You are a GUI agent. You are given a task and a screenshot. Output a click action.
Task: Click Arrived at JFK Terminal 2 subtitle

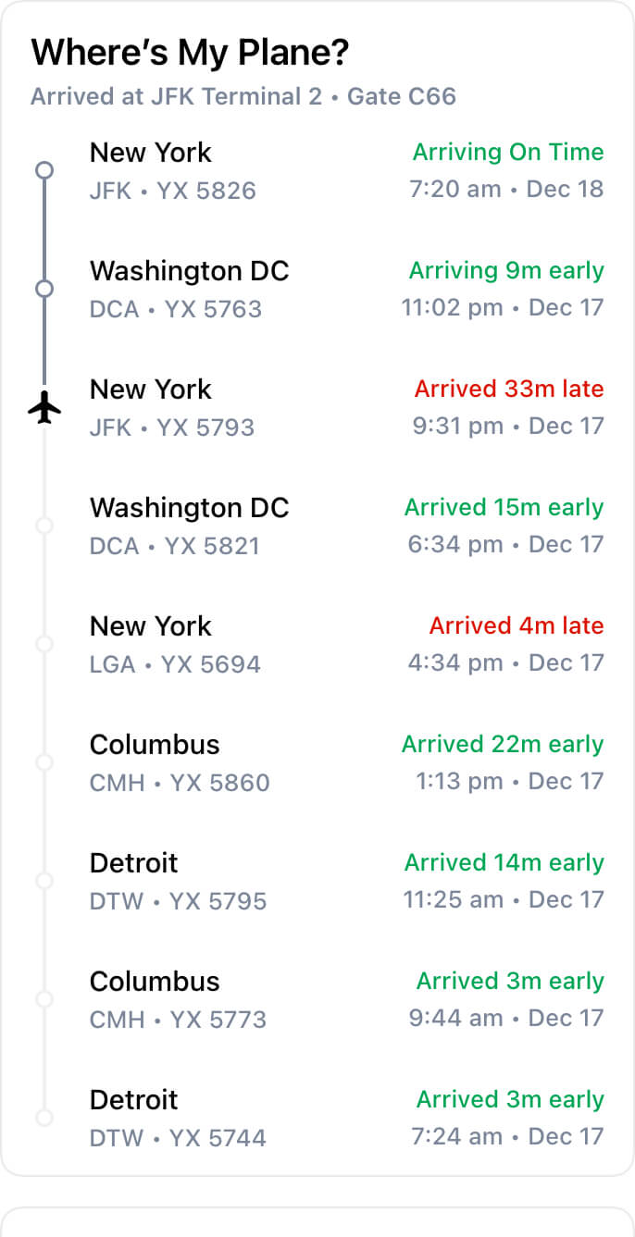(x=243, y=96)
